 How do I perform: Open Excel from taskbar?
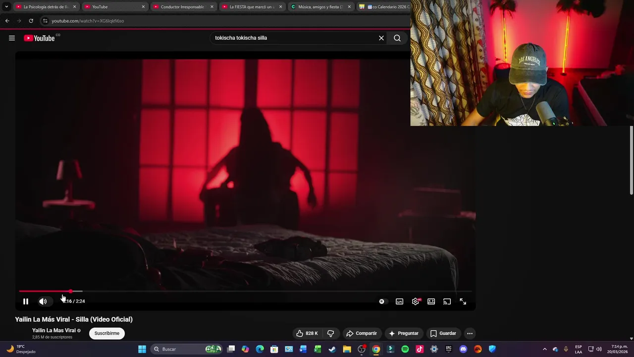click(317, 349)
